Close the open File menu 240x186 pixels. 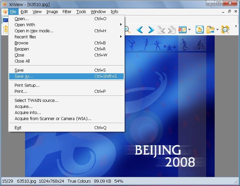pos(13,12)
